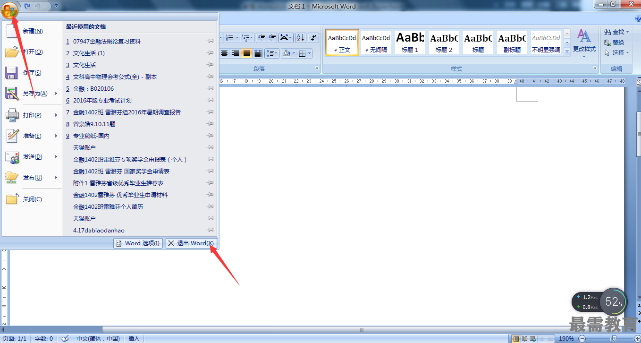The height and width of the screenshot is (343, 641).
Task: Click 替换 (Replace) button
Action: pos(614,43)
